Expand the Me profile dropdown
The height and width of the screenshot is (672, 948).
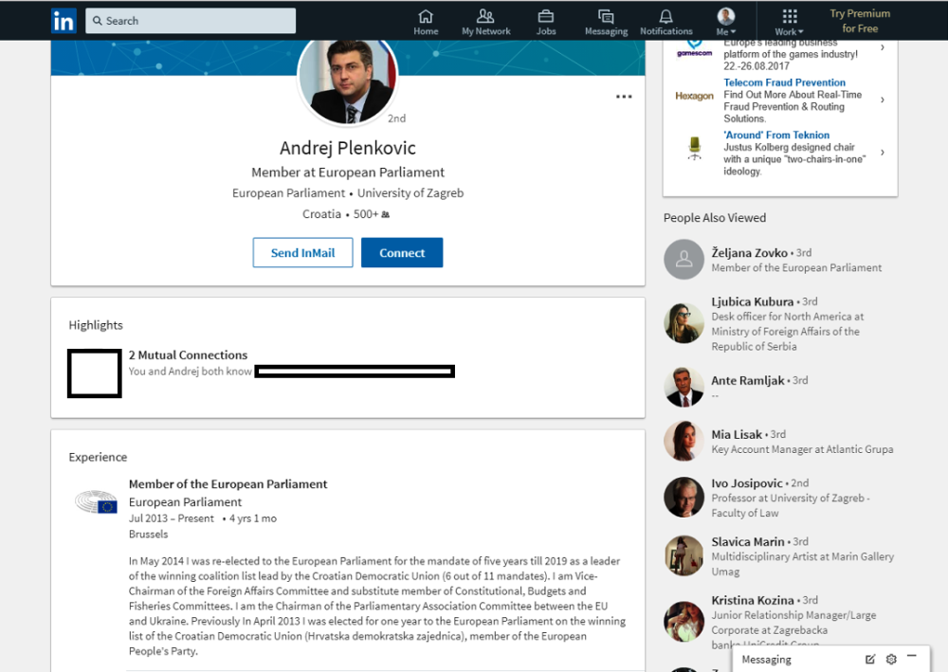725,23
